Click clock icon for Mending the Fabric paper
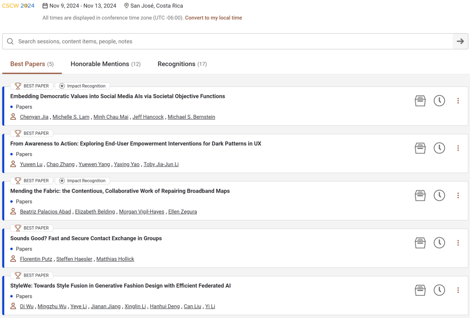Viewport: 470px width, 318px height. click(439, 195)
